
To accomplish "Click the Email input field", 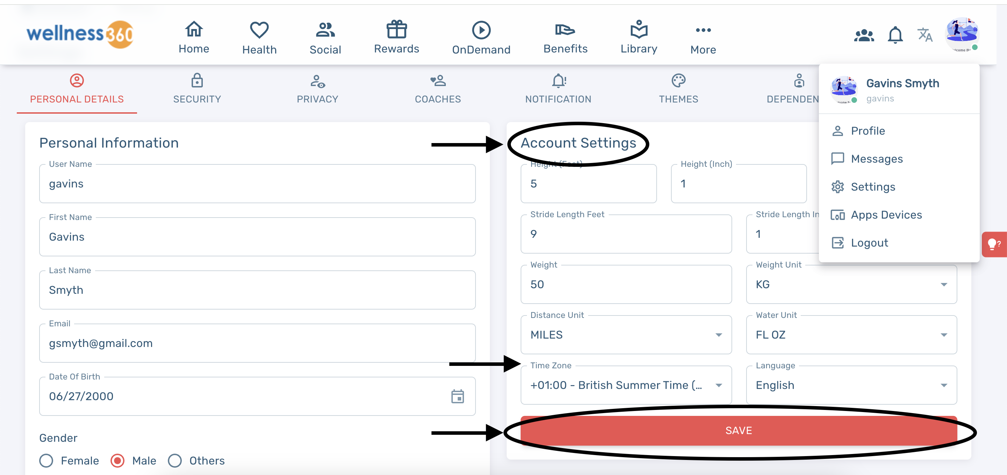I will click(257, 343).
